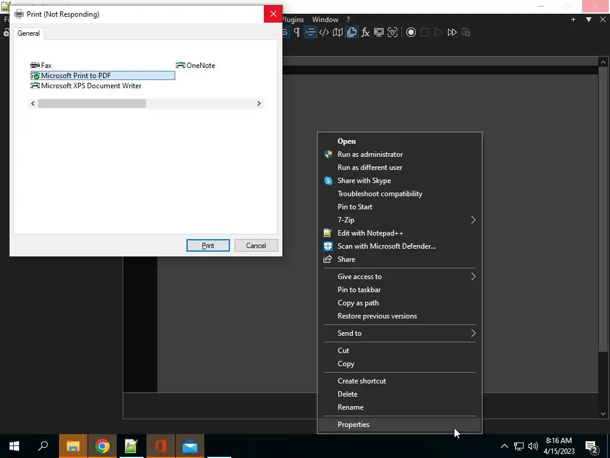Expand the Send to submenu

pos(400,333)
